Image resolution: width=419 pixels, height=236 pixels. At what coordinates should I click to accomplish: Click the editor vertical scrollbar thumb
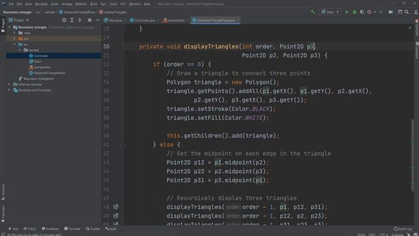click(x=412, y=155)
